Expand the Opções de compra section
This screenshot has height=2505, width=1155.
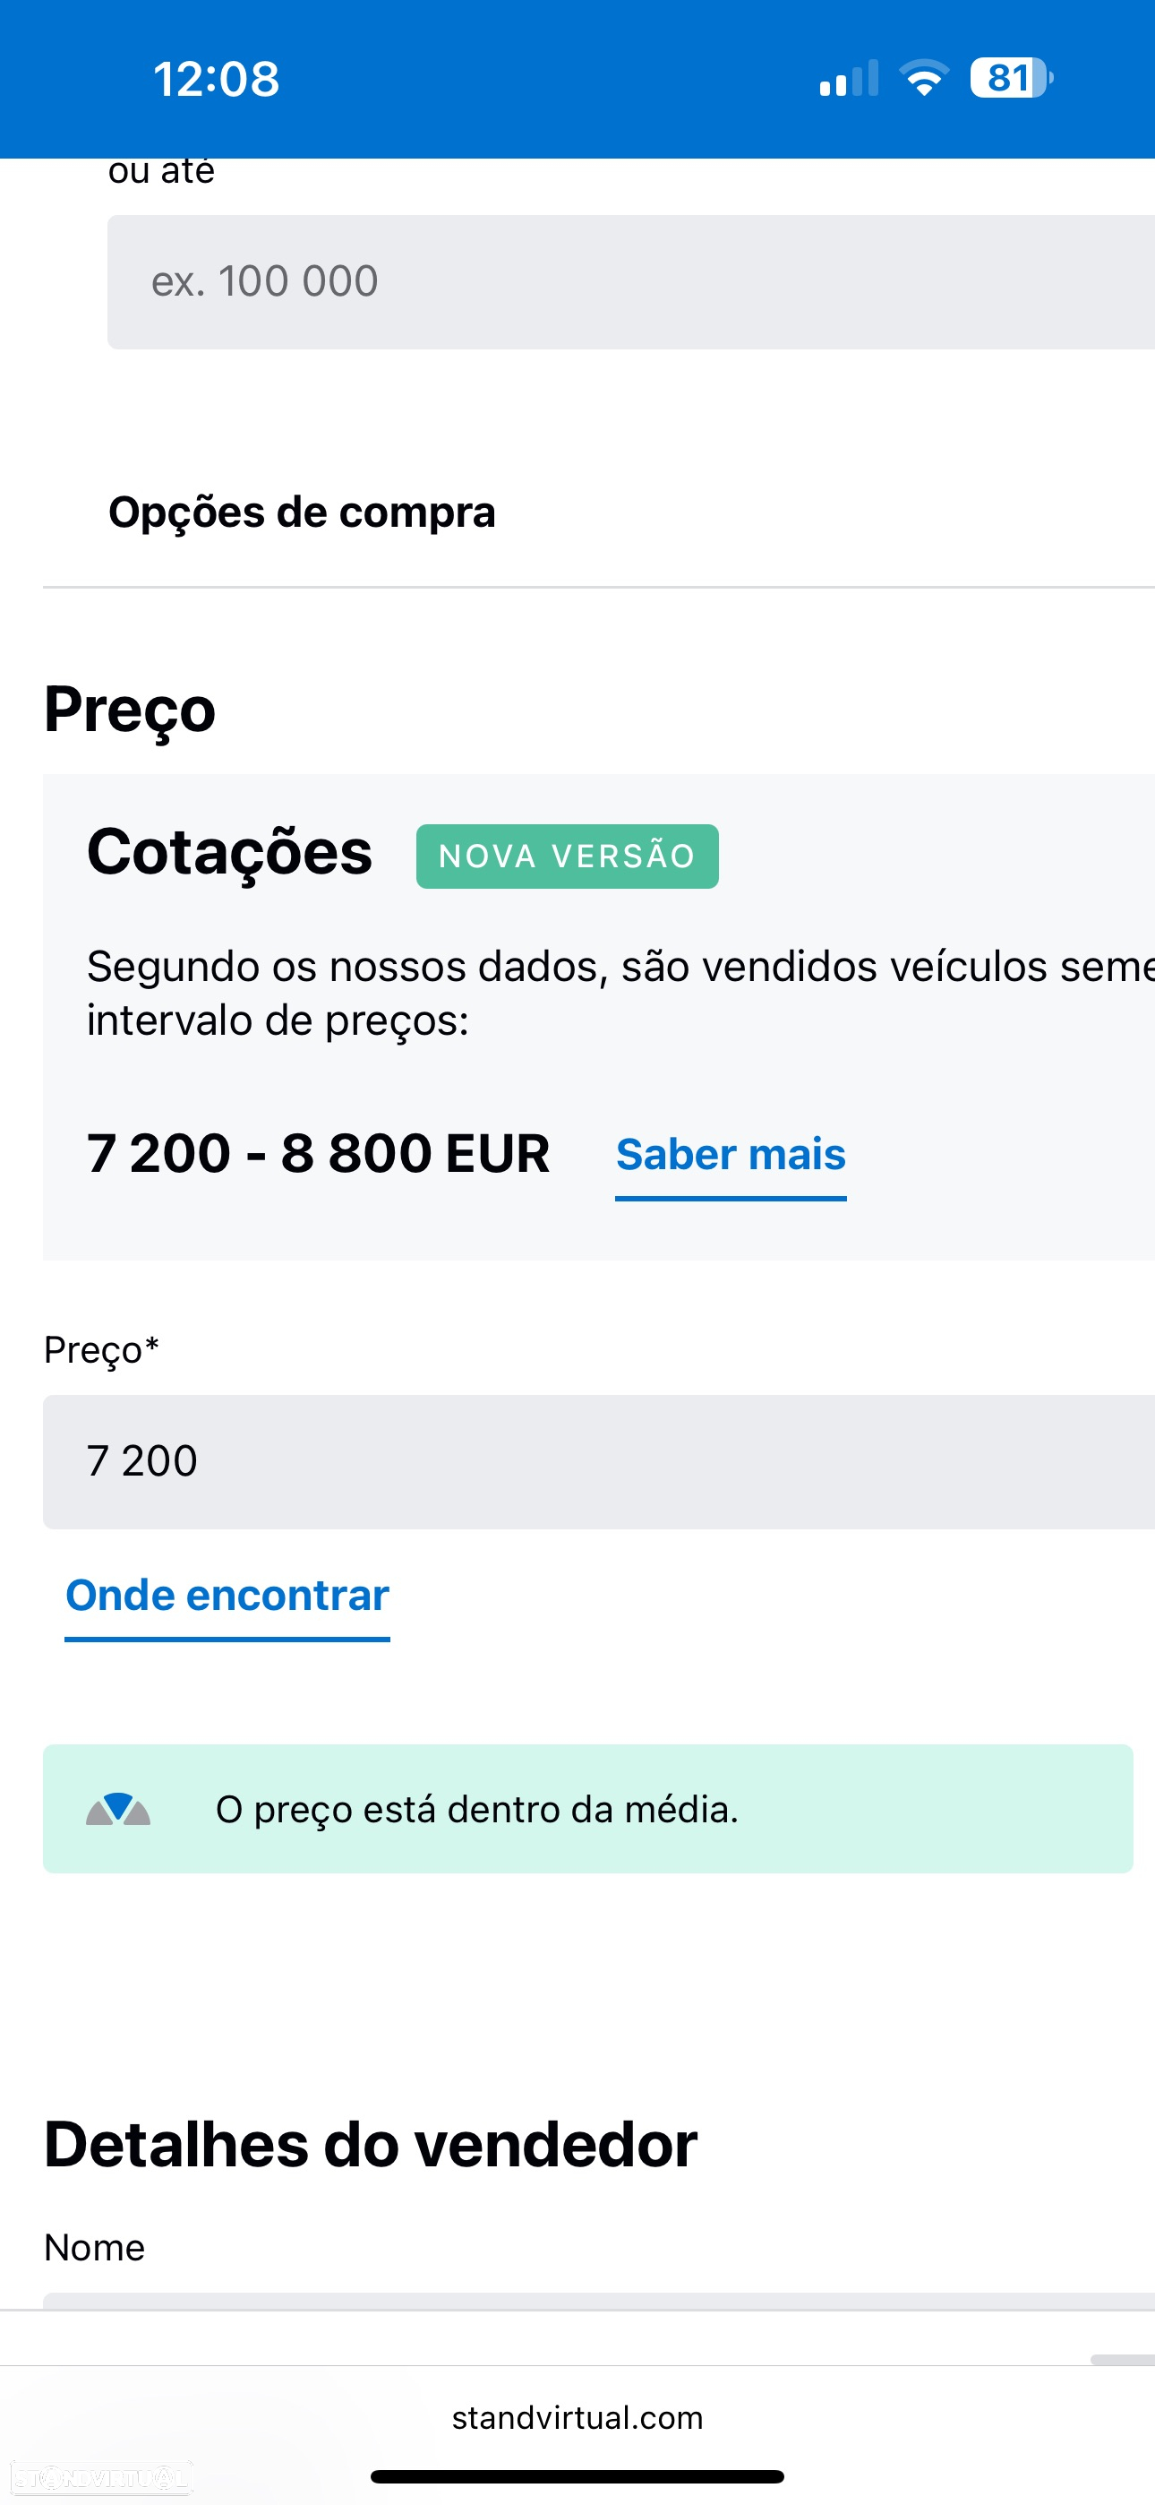pyautogui.click(x=599, y=512)
